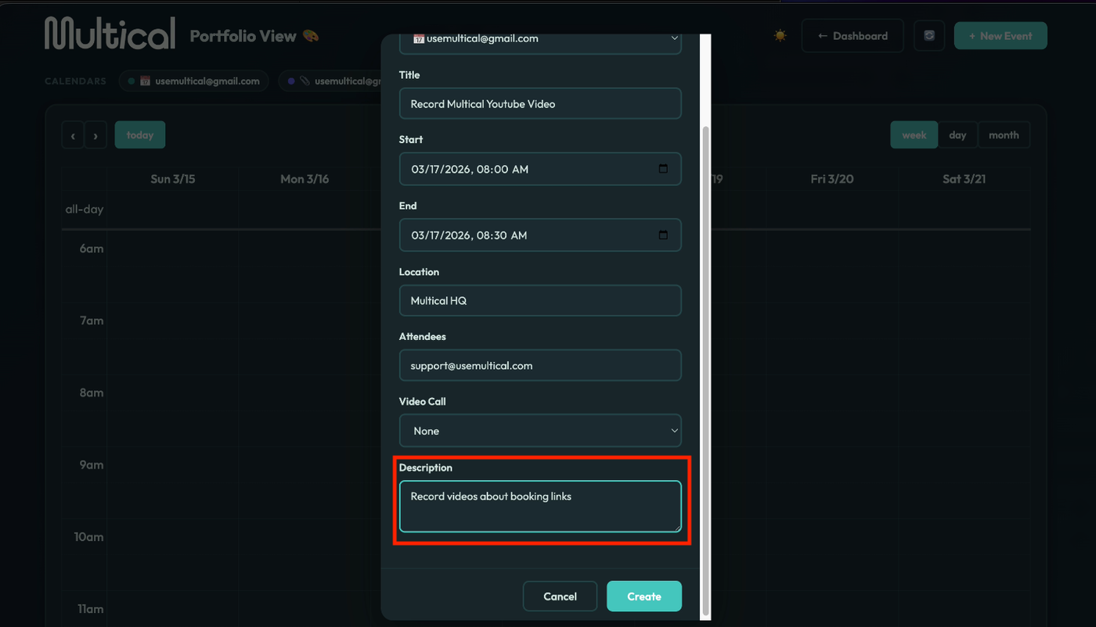Click the Video Call field label

[423, 402]
